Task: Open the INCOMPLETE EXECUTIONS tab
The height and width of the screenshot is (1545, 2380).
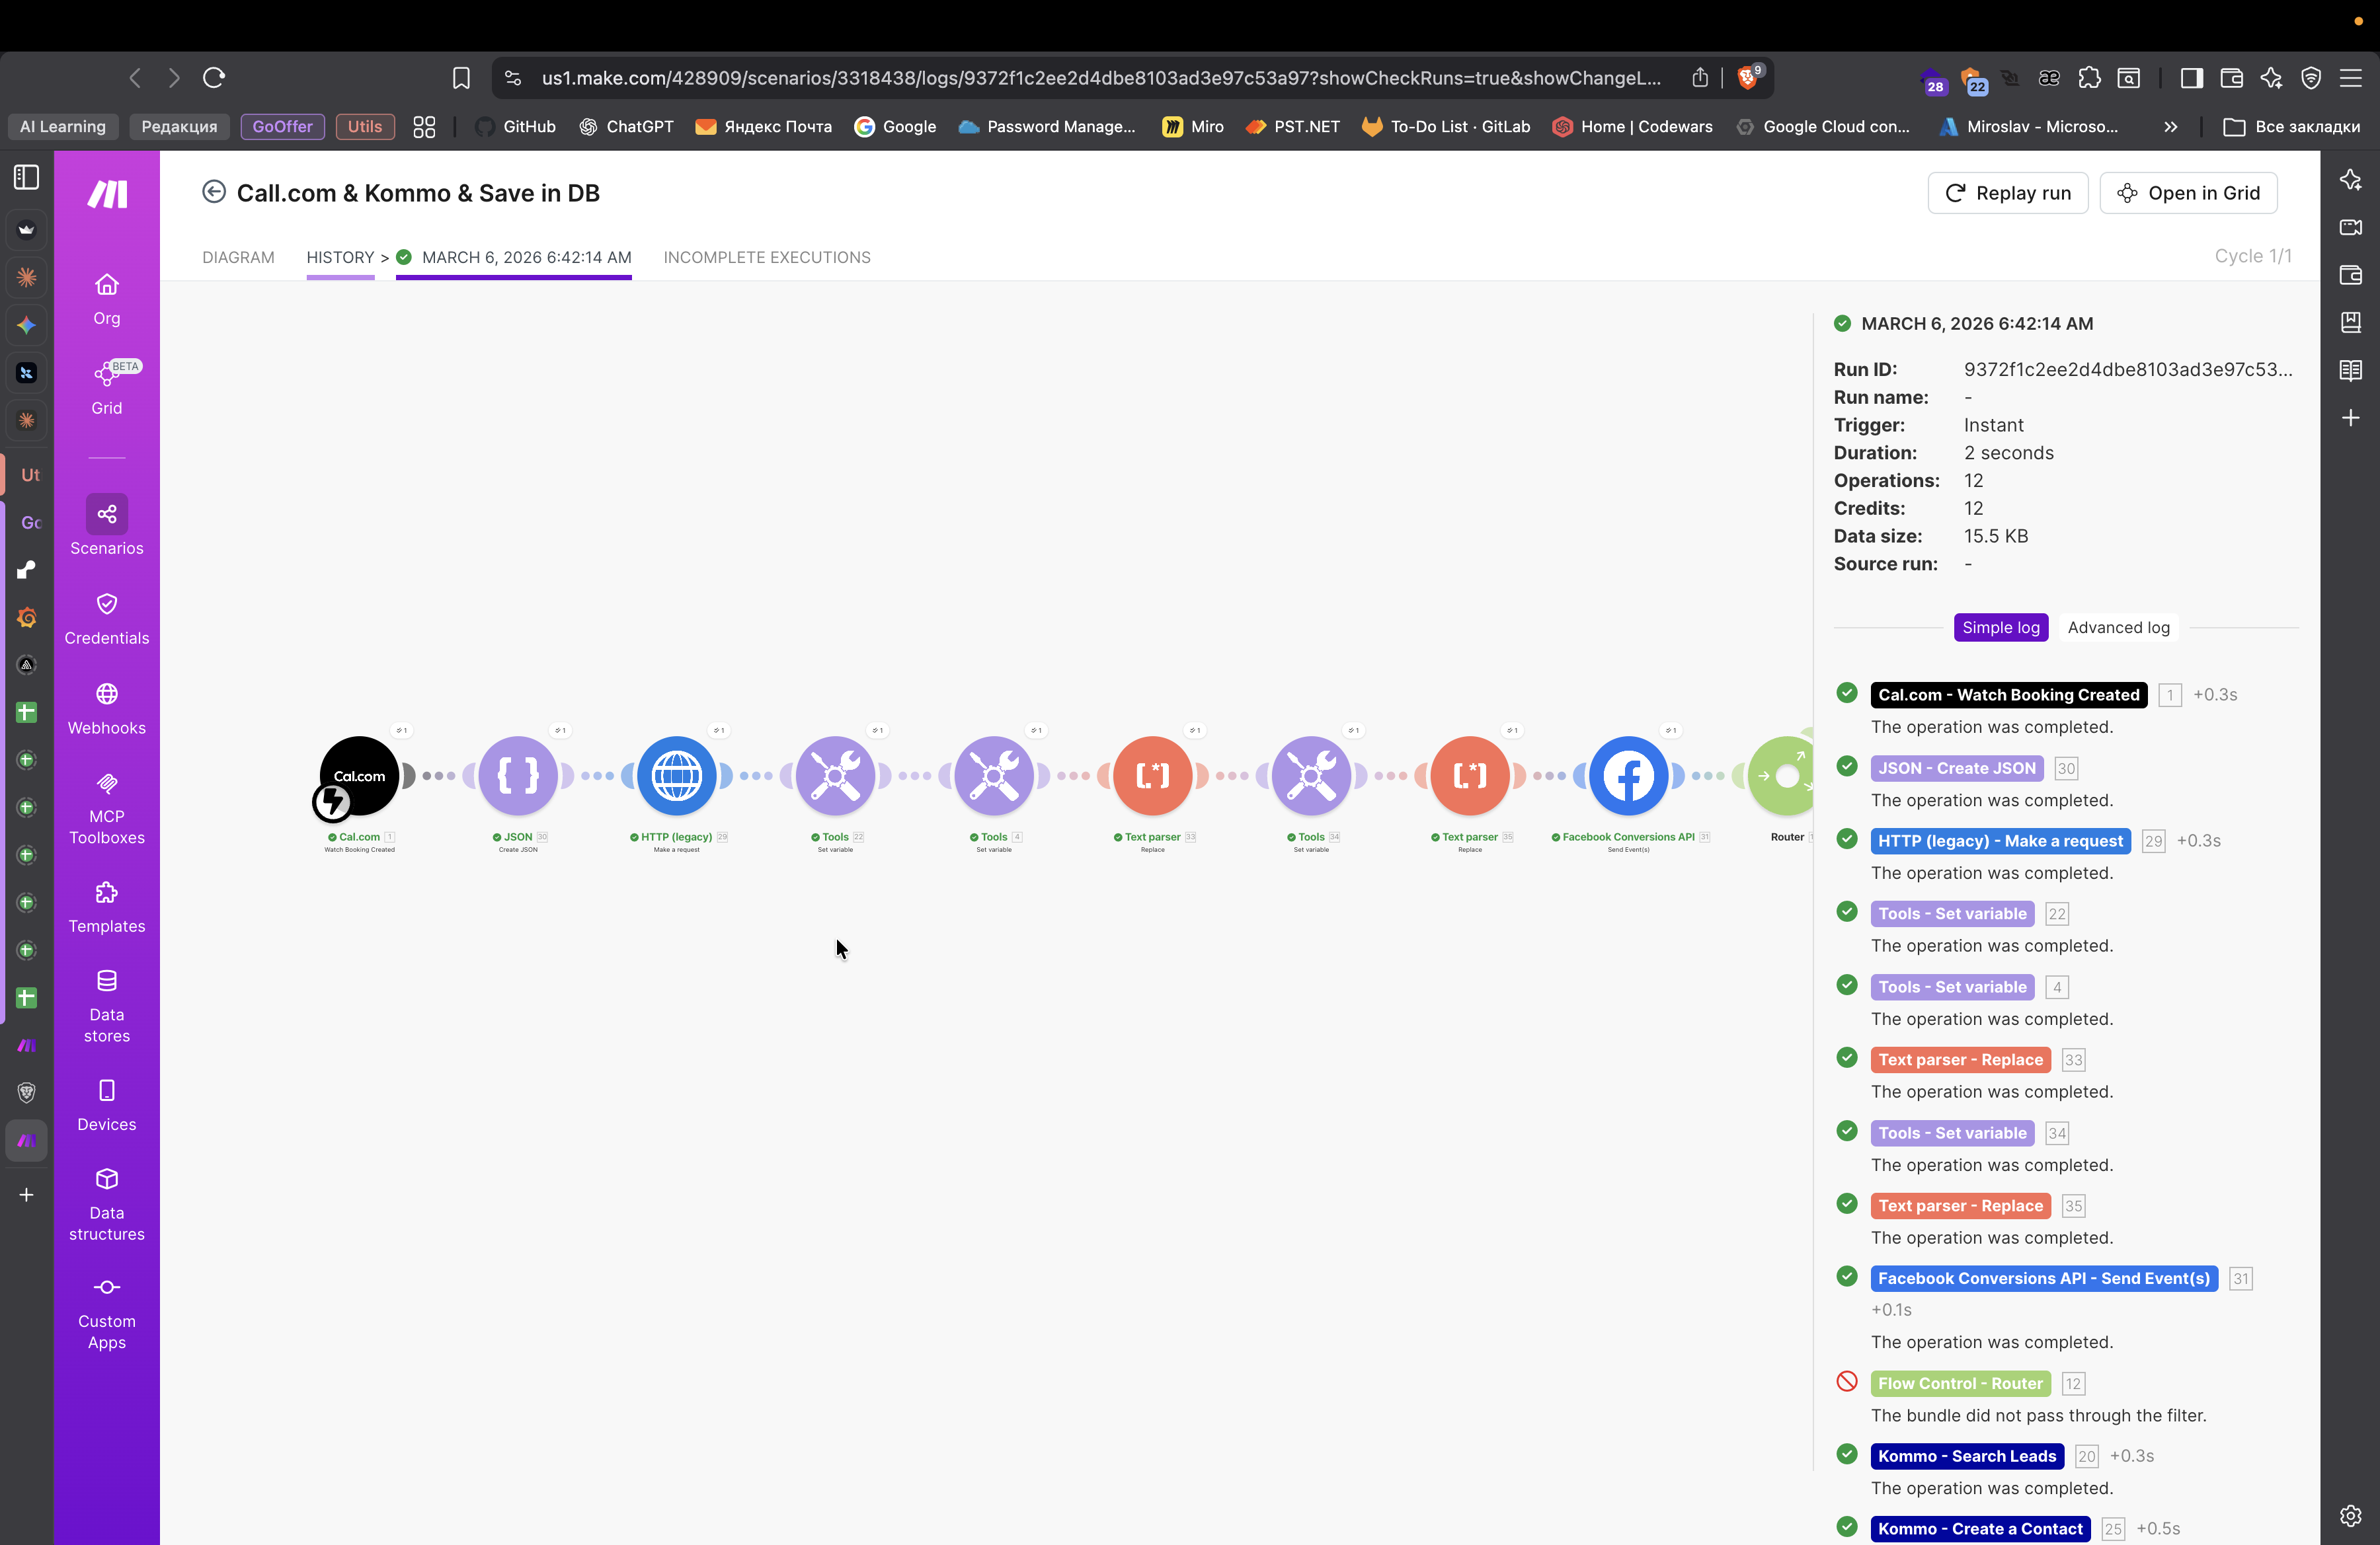Action: (766, 257)
